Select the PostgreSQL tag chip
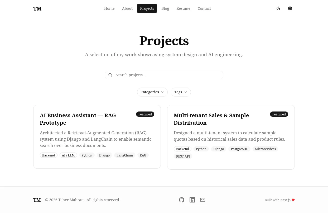 coord(239,149)
